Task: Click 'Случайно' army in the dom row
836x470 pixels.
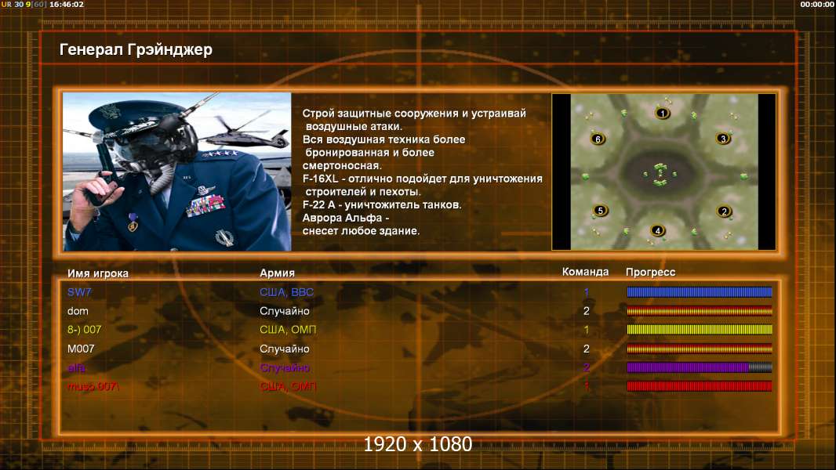Action: click(x=285, y=311)
